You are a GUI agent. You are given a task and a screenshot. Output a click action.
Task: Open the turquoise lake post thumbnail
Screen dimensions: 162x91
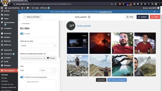123,66
